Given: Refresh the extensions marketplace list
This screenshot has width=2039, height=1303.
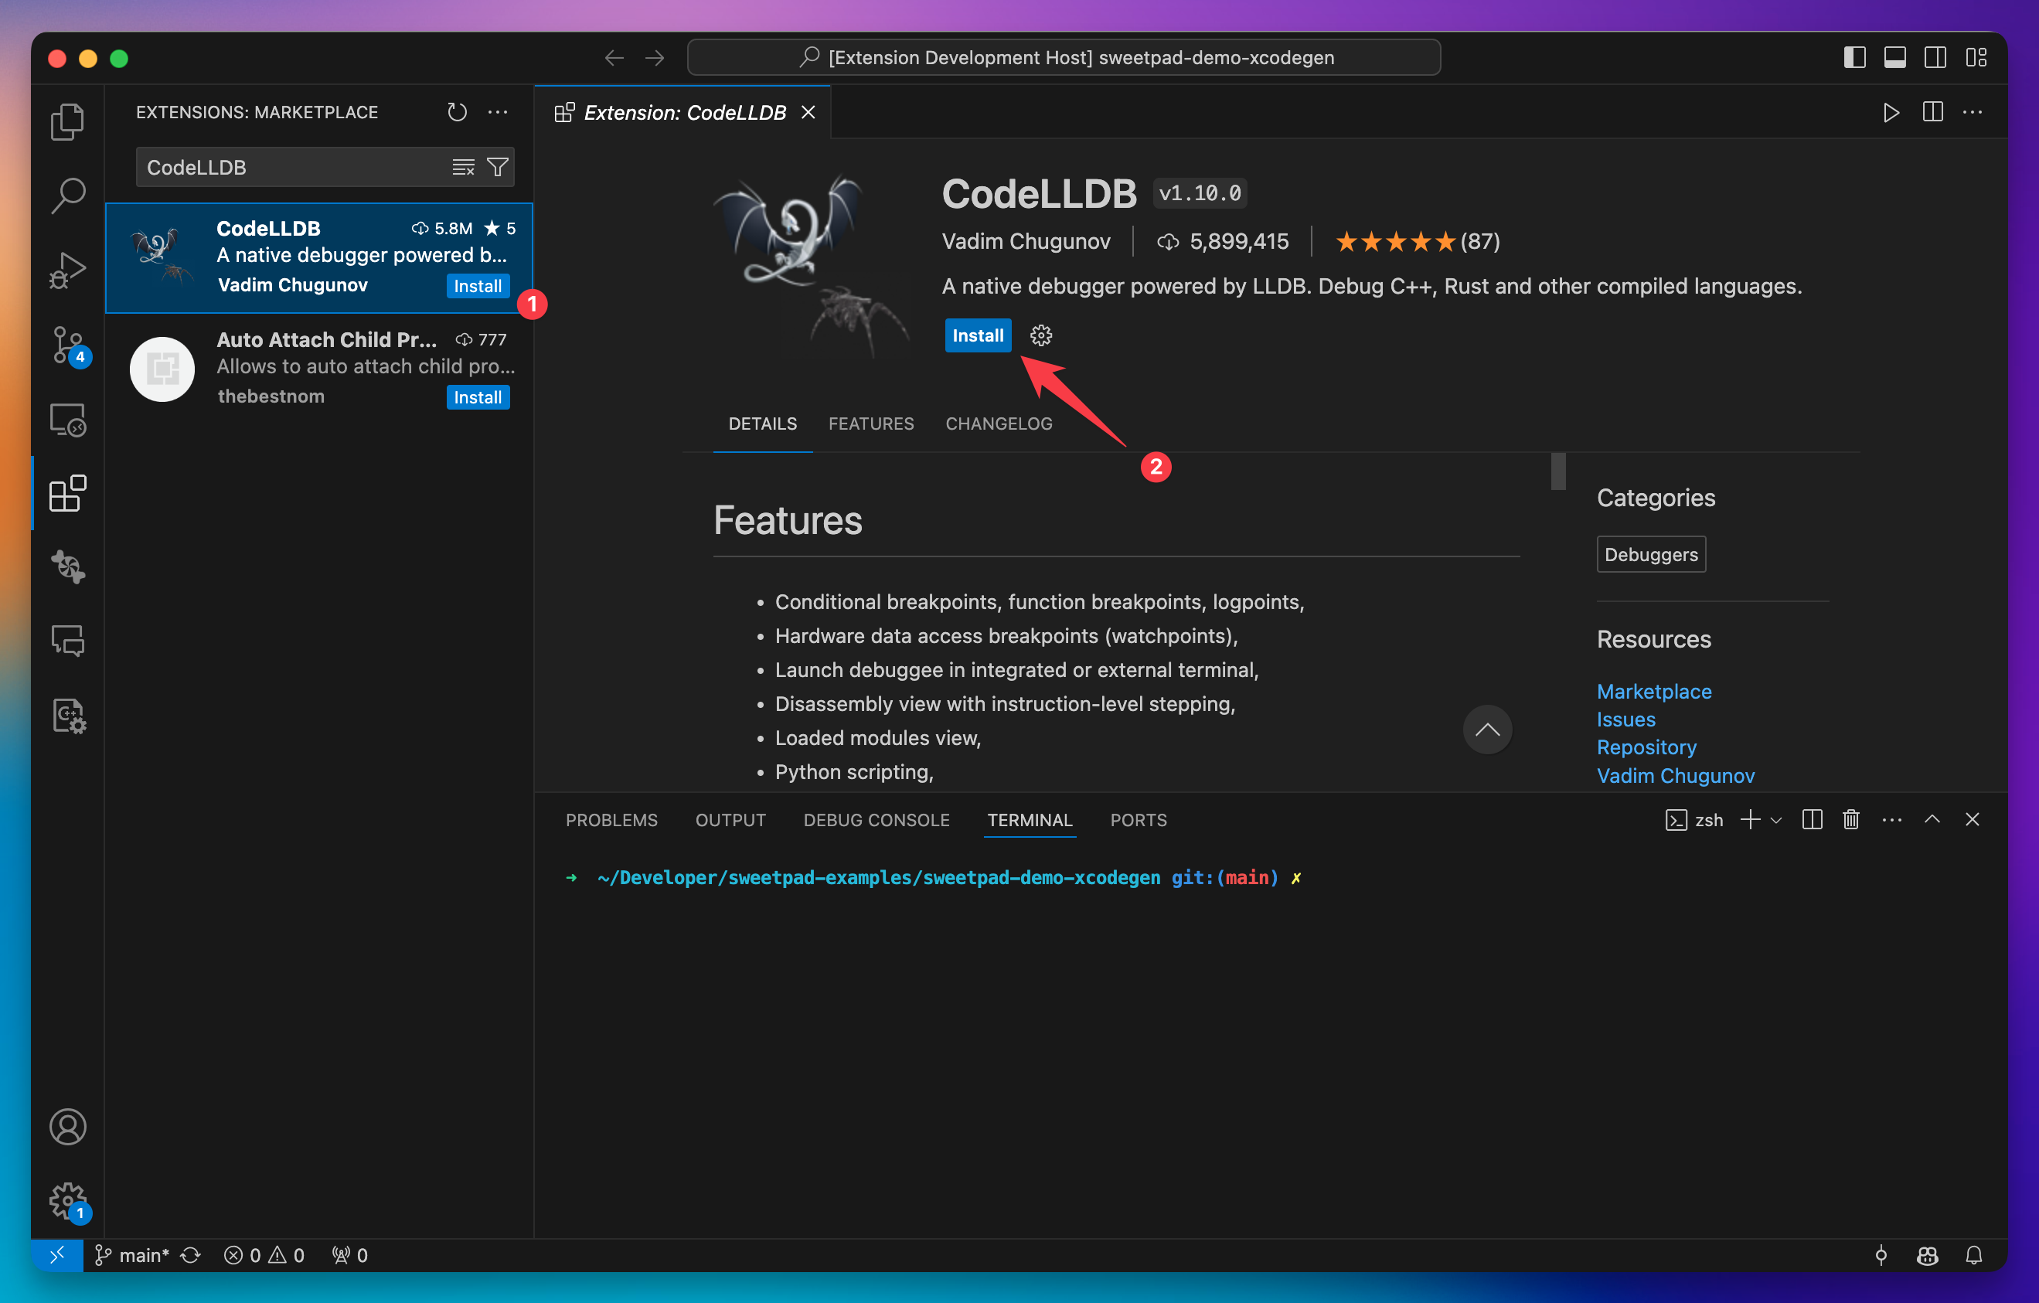Looking at the screenshot, I should pyautogui.click(x=456, y=112).
